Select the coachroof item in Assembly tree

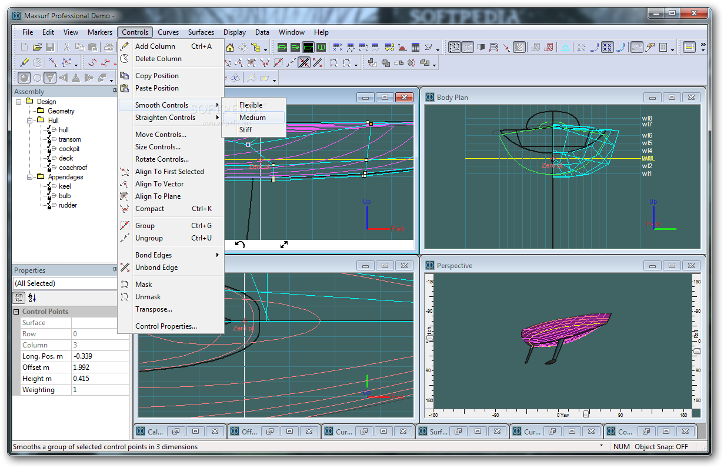72,168
